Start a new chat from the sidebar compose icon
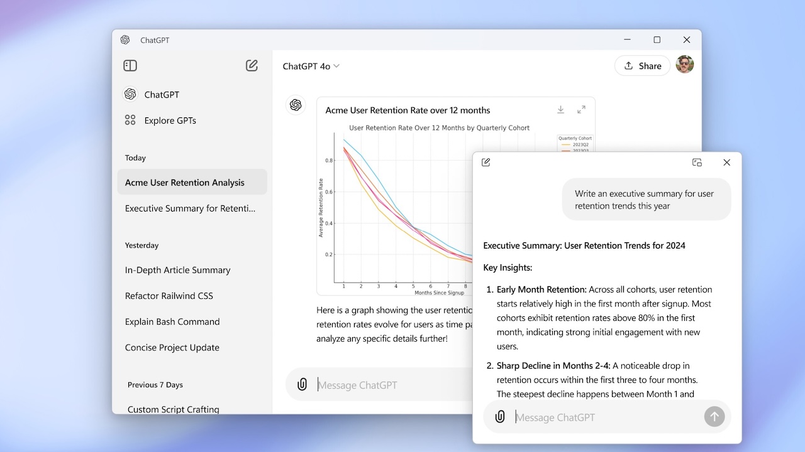 [252, 66]
